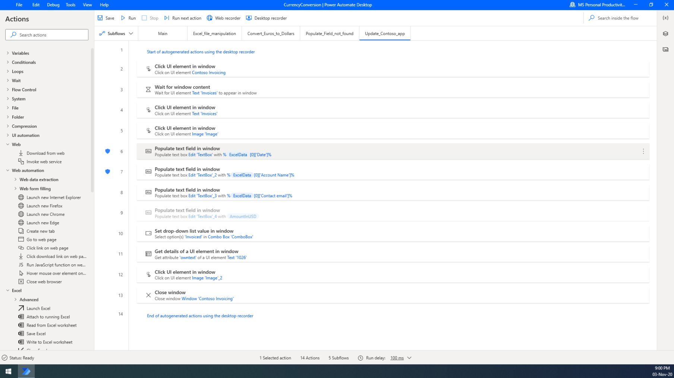The width and height of the screenshot is (674, 378).
Task: Switch to the Convert_Euros_to_Dollars tab
Action: tap(271, 34)
